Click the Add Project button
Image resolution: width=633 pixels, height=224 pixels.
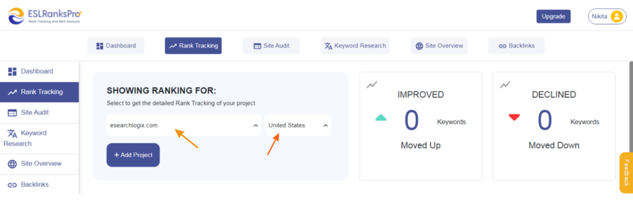coord(134,155)
